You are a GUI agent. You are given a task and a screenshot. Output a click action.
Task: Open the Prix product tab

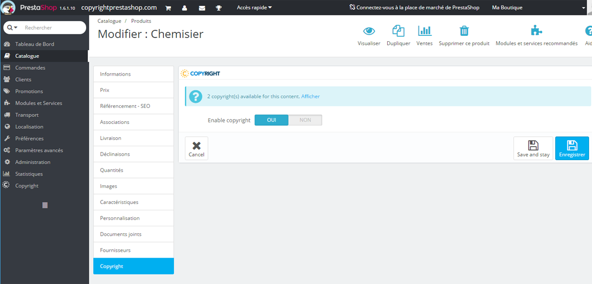tap(134, 91)
